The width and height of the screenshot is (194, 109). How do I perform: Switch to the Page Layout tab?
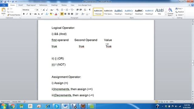pos(31,5)
